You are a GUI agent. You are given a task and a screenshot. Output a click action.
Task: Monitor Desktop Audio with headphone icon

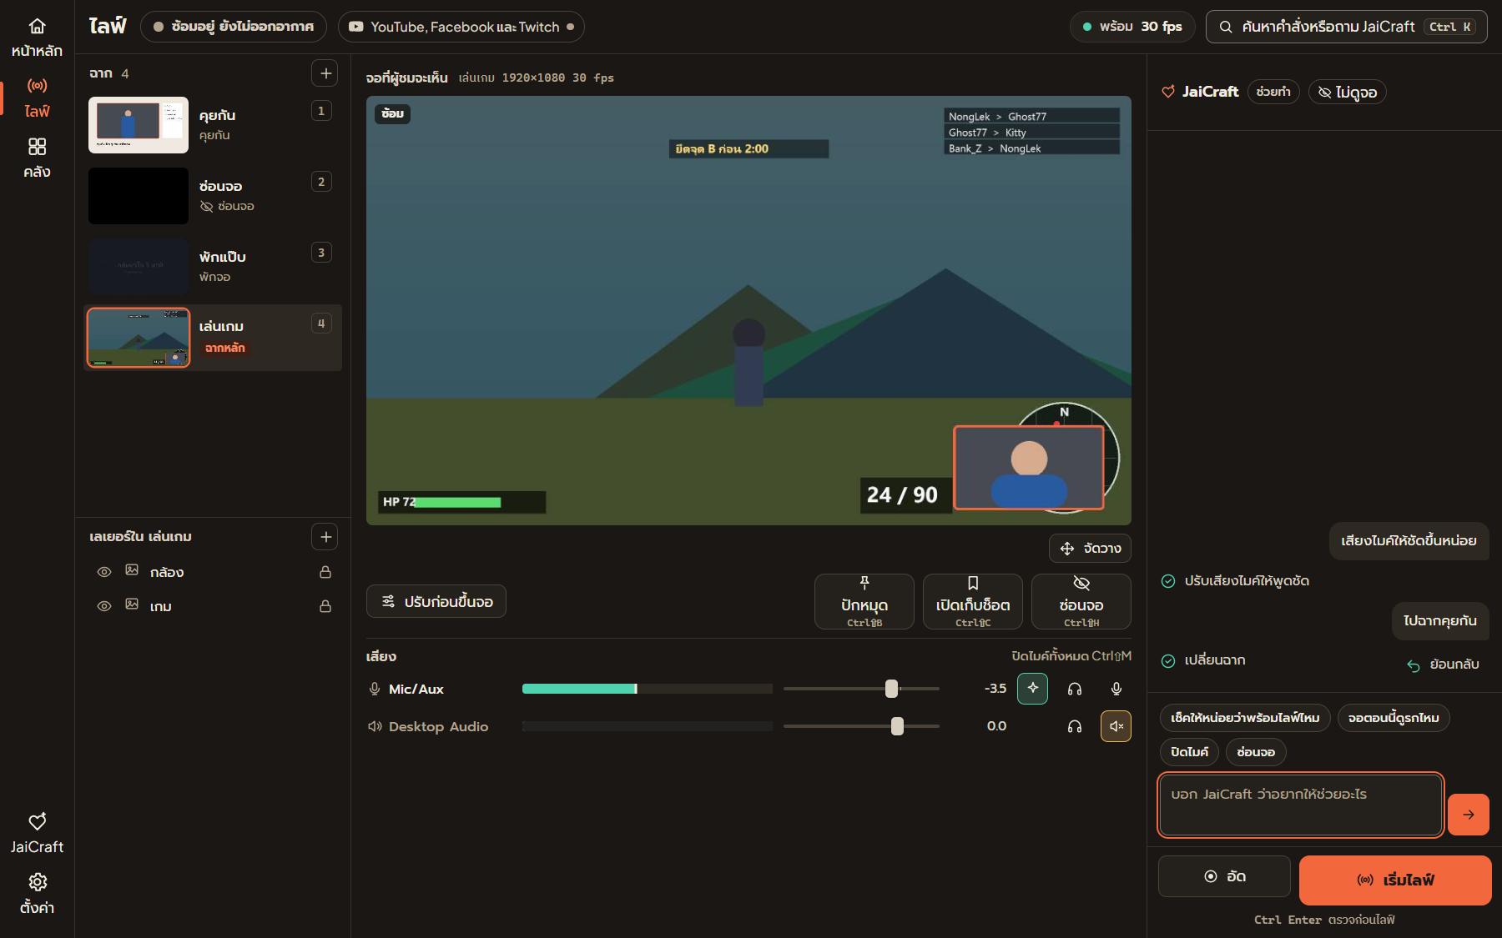1075,726
